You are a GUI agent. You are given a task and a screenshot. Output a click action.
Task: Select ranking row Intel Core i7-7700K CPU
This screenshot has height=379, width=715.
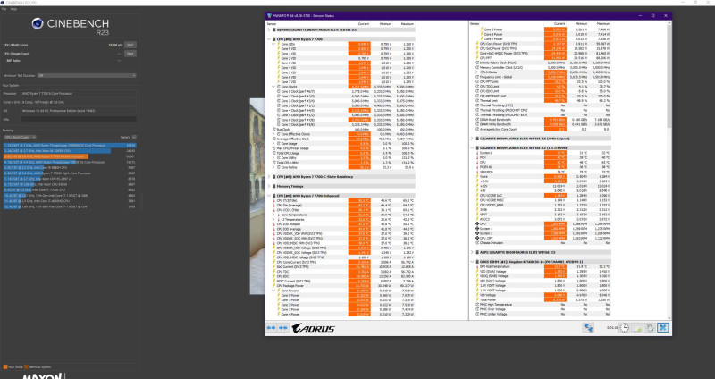pyautogui.click(x=70, y=189)
